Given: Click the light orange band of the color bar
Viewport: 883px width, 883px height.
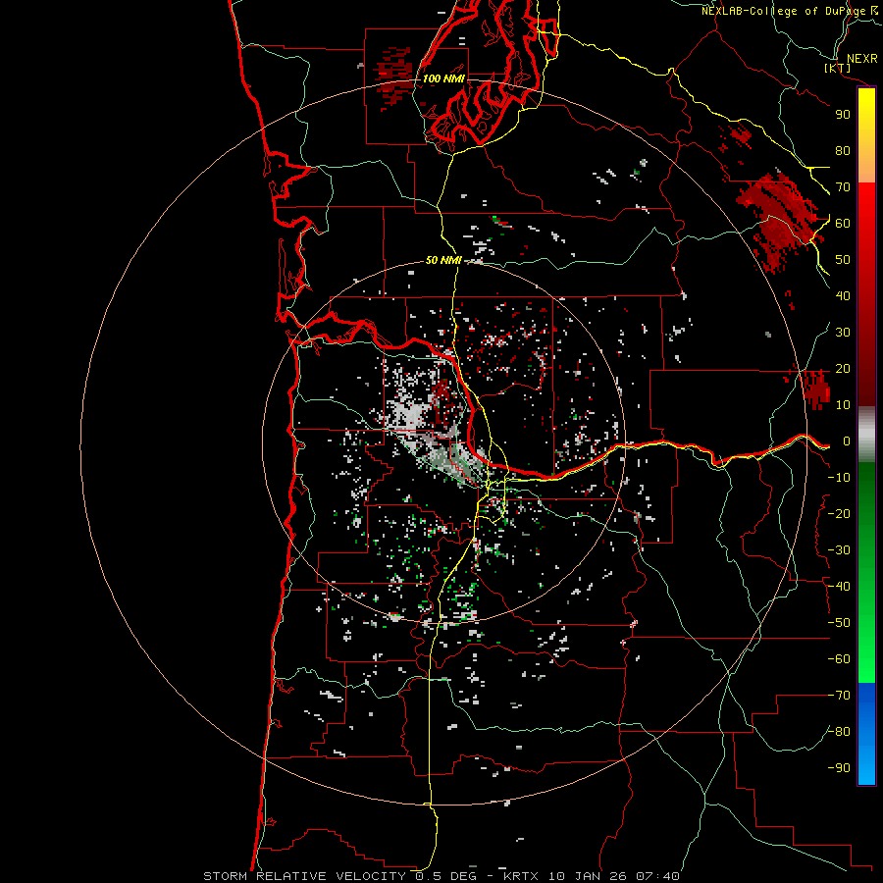Looking at the screenshot, I should [x=866, y=167].
